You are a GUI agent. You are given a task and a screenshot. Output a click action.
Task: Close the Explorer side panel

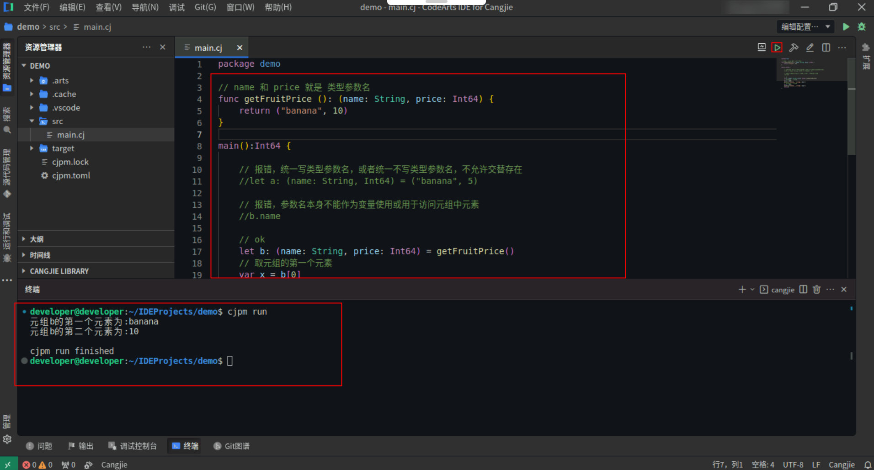[163, 47]
